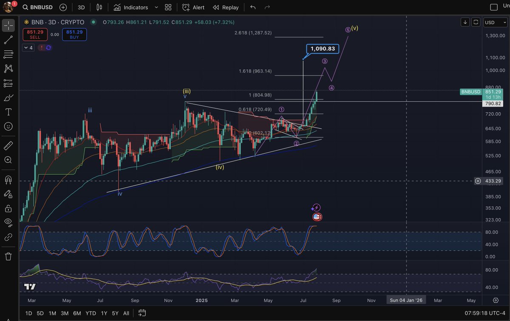Toggle magnet mode for drawings

pos(8,179)
